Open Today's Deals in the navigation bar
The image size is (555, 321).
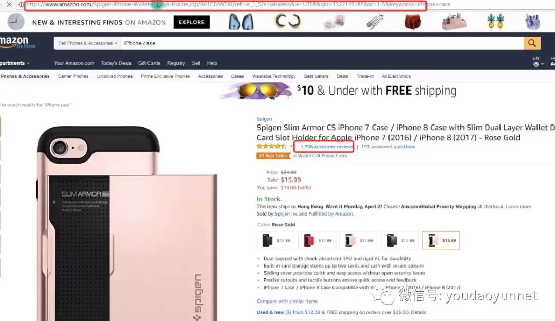click(x=116, y=63)
